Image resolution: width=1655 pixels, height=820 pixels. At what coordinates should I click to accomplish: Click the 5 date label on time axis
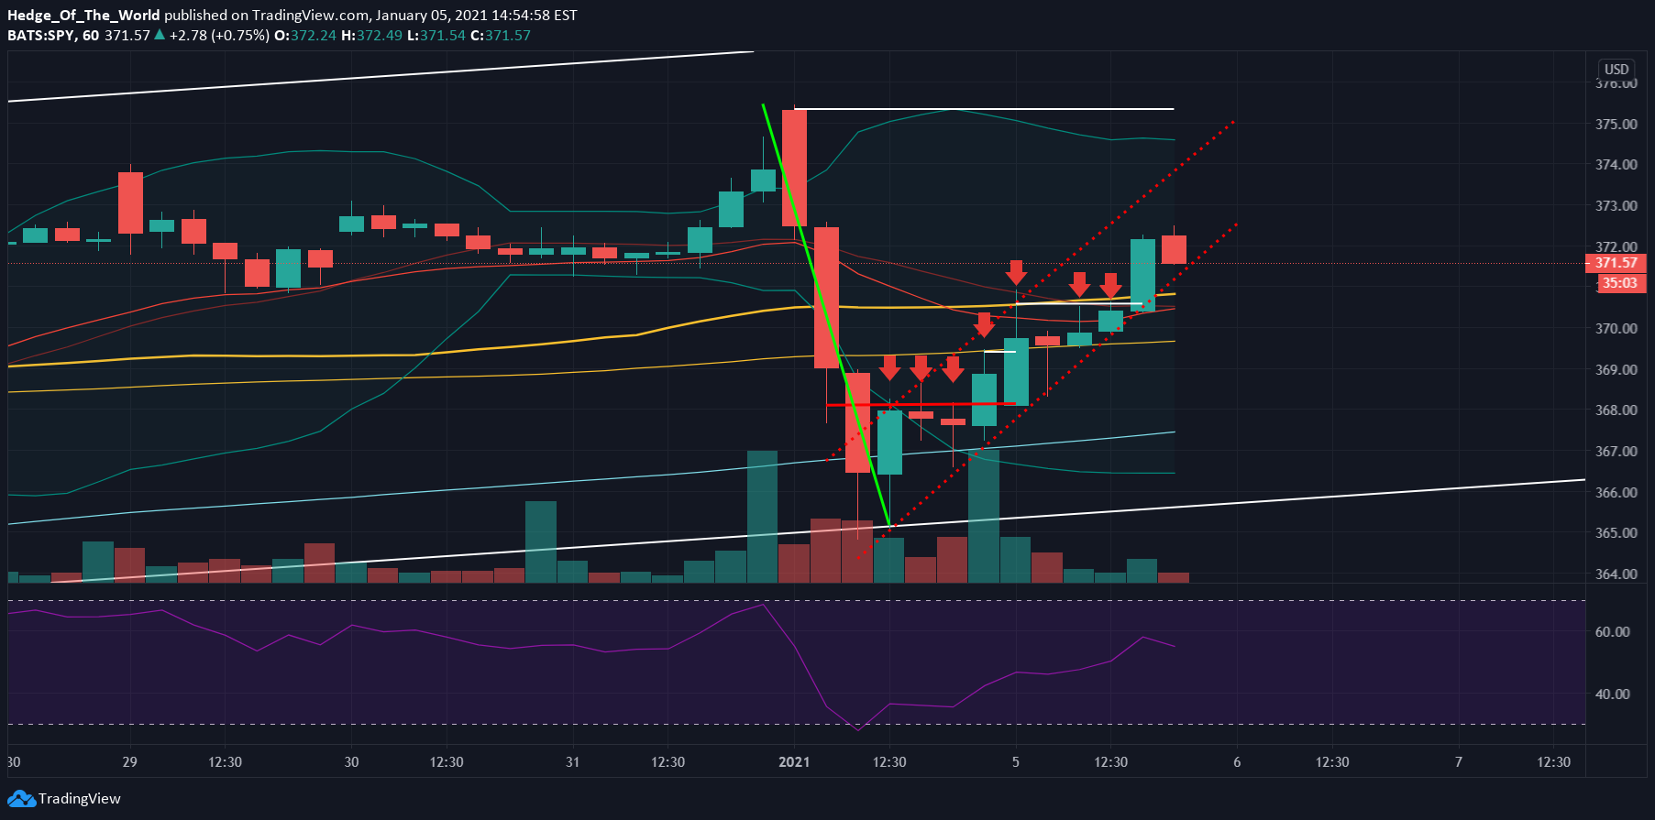pos(1015,762)
